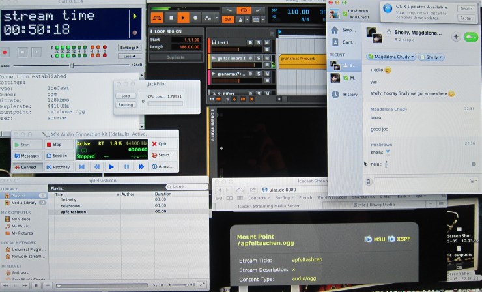Mute the Inst 1 track
The image size is (482, 292).
pos(267,43)
